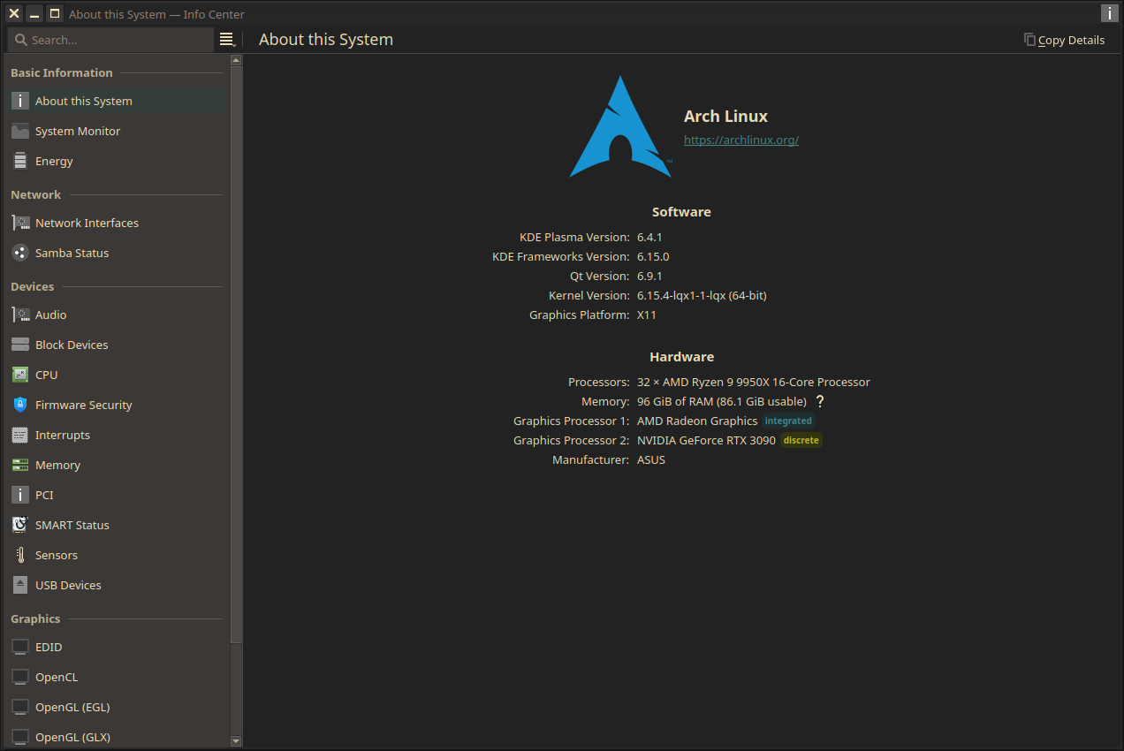Click the NVIDIA GeForce RTX 3090 text
Image resolution: width=1124 pixels, height=751 pixels.
point(706,440)
